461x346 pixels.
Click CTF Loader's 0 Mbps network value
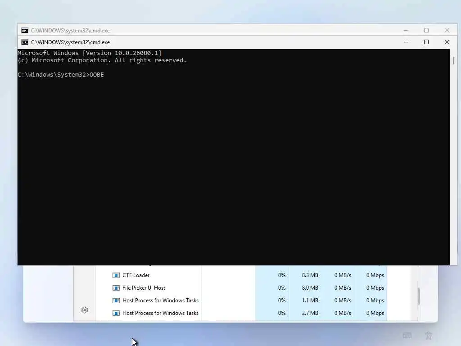point(375,275)
